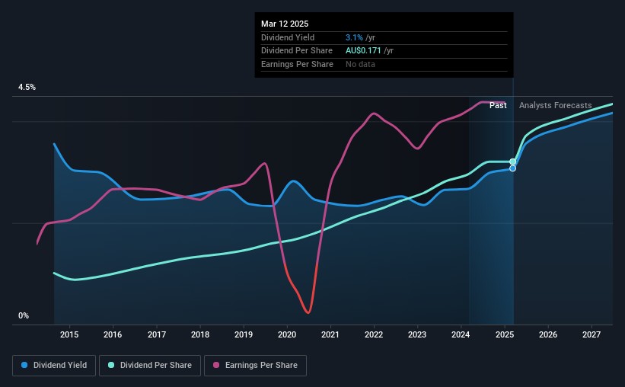
Task: Click the teal data point marker at Mar 2025
Action: point(513,162)
